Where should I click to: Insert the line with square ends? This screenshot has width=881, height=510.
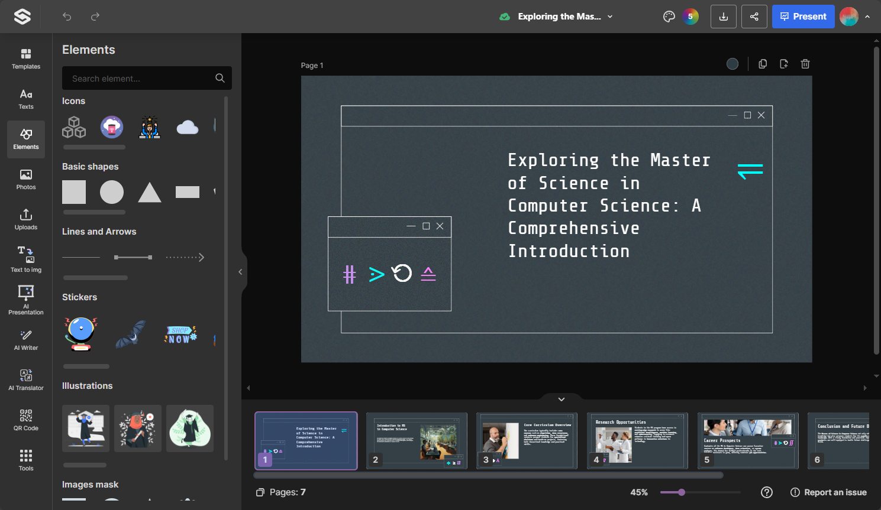pyautogui.click(x=133, y=257)
